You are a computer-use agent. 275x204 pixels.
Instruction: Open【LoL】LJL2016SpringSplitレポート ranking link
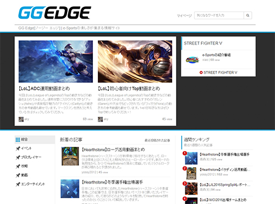click(x=225, y=185)
